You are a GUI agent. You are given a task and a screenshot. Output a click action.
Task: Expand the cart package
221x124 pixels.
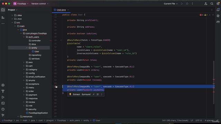[24, 66]
